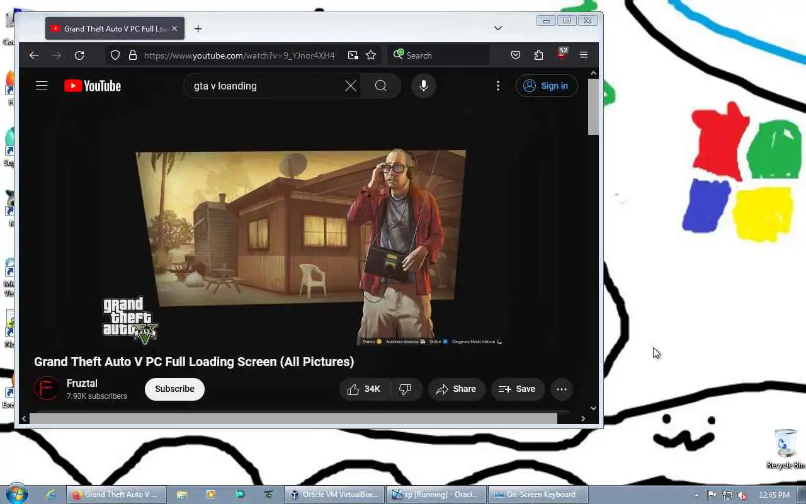Open uBlock extension with 52 badge
This screenshot has height=504, width=806.
(x=561, y=54)
